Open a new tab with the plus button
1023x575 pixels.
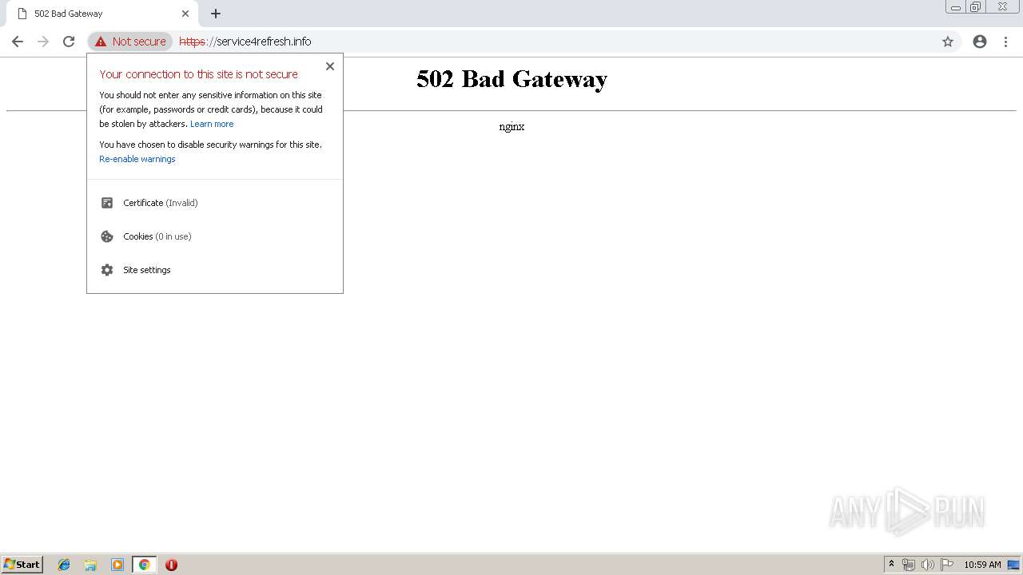[x=216, y=14]
